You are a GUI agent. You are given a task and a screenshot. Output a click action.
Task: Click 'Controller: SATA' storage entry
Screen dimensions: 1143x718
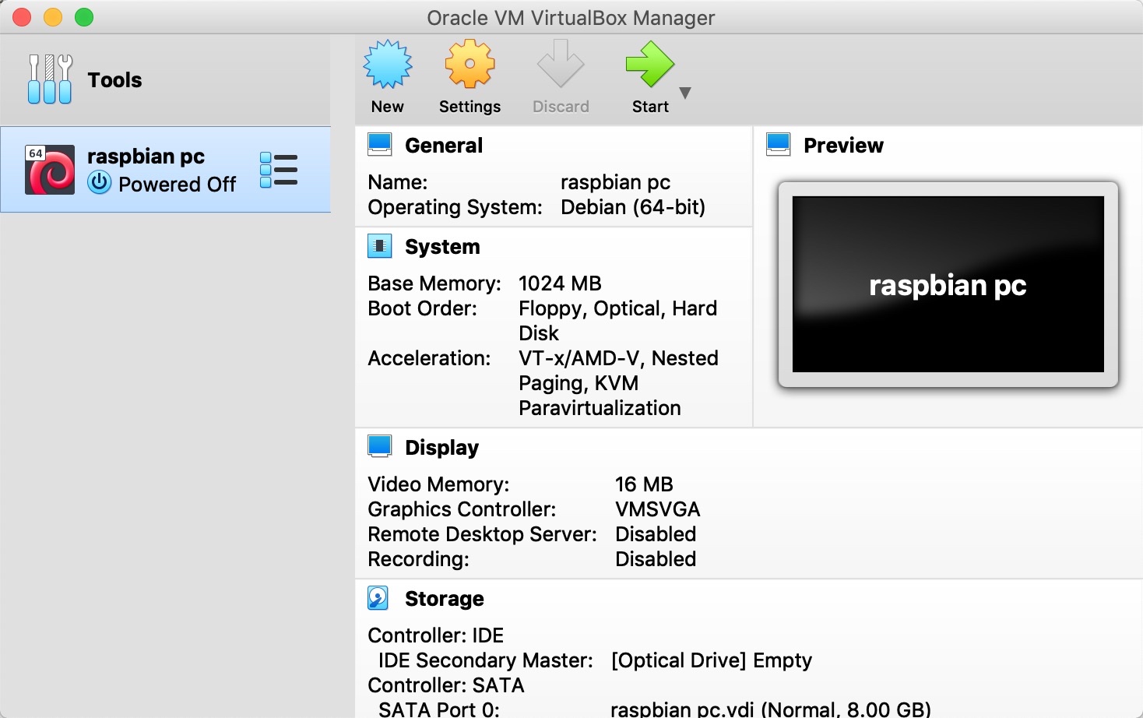click(446, 685)
